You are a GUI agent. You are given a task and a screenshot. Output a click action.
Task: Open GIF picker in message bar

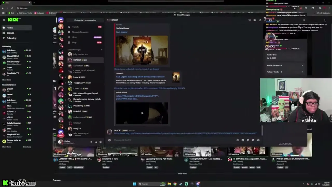click(x=243, y=140)
